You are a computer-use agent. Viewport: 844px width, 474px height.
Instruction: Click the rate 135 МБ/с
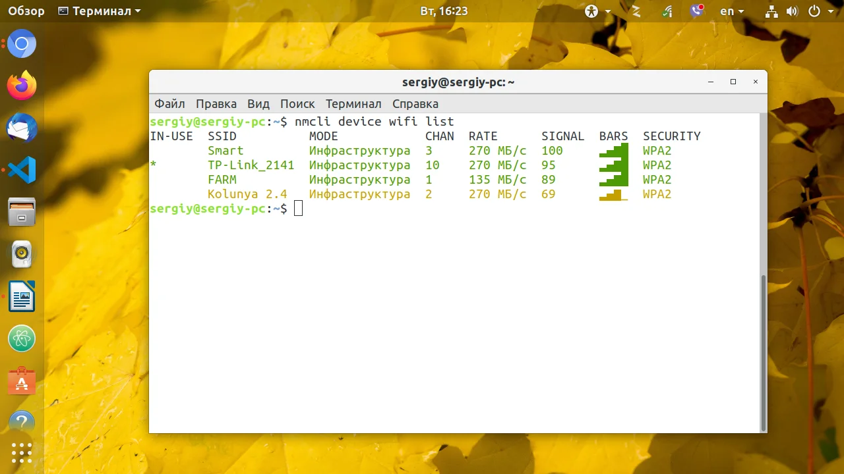498,180
